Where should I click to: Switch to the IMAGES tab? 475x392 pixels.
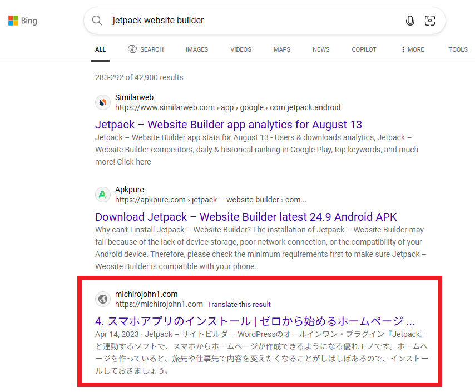tap(197, 49)
